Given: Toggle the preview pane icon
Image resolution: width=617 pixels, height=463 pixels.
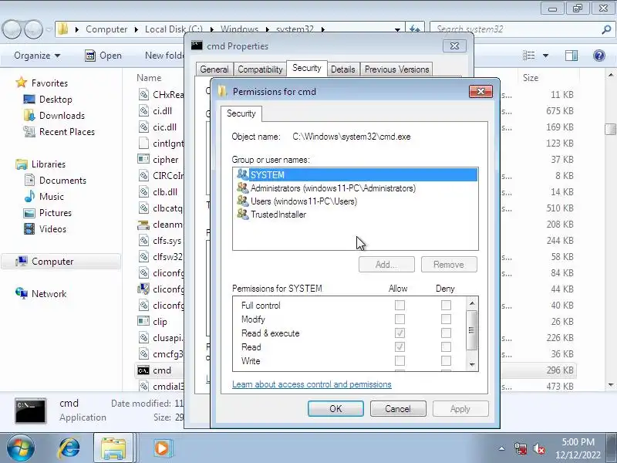Looking at the screenshot, I should coord(571,56).
